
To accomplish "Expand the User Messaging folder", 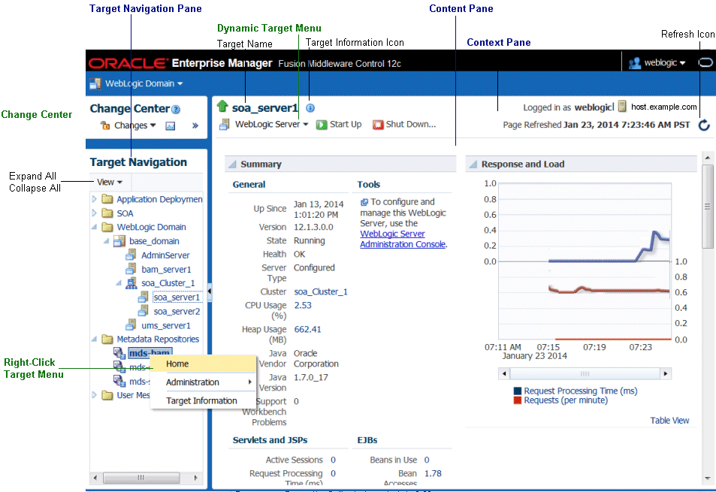I will click(x=94, y=395).
